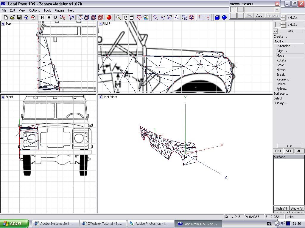Select the Zoom magnifier tool

118,18
